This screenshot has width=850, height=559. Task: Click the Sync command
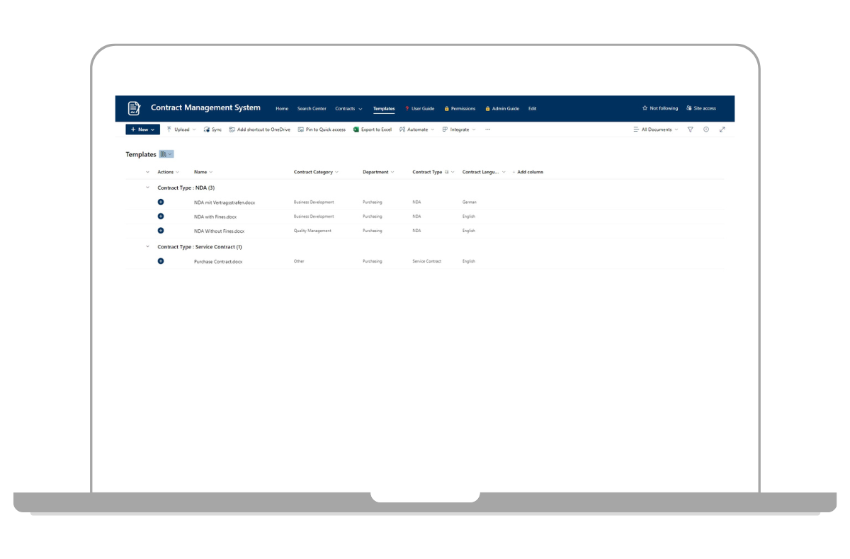point(212,129)
